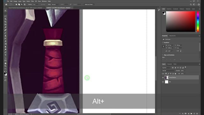This screenshot has height=115, width=204.
Task: Toggle Lock image pixels brush icon
Action: [168, 74]
